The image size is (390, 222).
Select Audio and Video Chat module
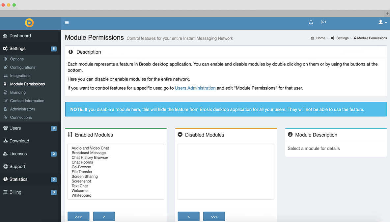[x=90, y=148]
